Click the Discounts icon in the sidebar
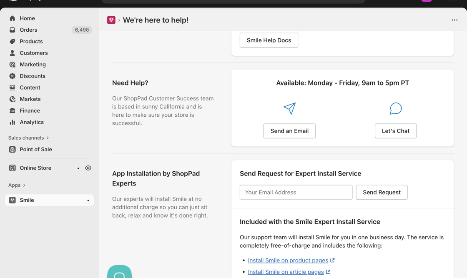Screen dimensions: 467x278 tap(13, 76)
